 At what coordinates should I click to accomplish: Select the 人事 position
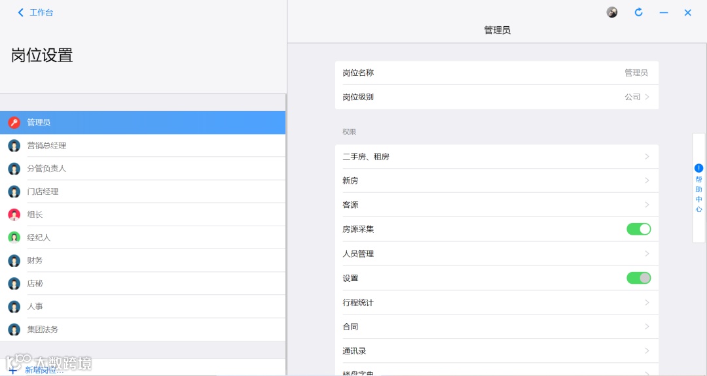click(143, 306)
